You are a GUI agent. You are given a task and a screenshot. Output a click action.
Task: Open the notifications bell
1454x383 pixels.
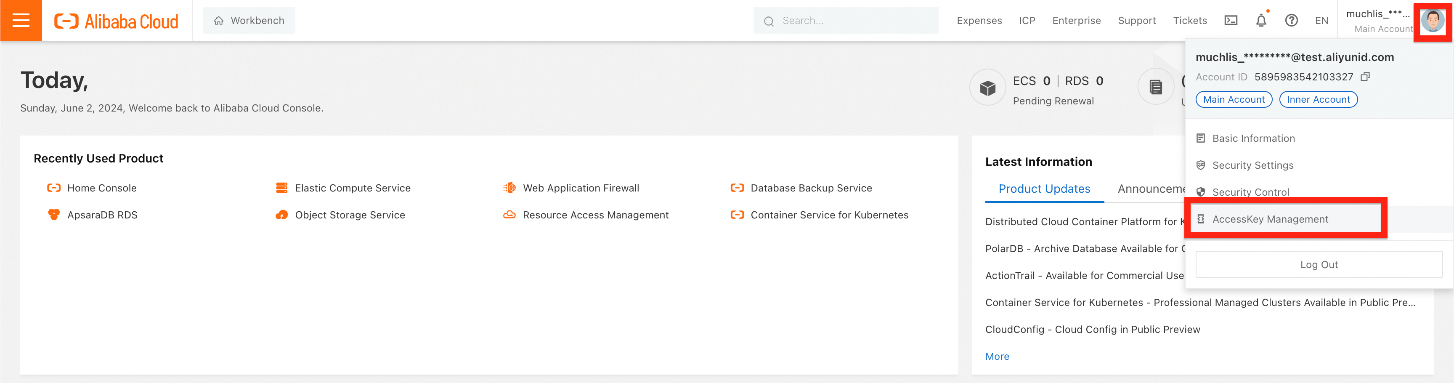coord(1261,20)
